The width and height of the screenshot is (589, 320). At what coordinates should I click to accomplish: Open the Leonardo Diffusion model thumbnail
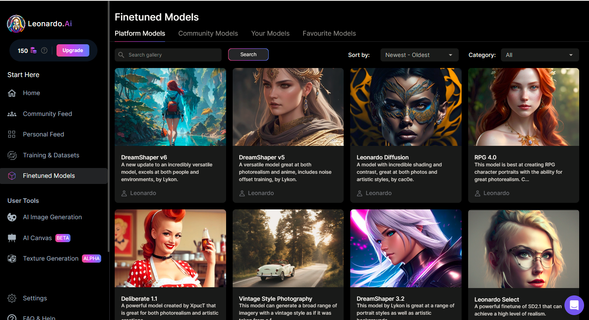[406, 107]
